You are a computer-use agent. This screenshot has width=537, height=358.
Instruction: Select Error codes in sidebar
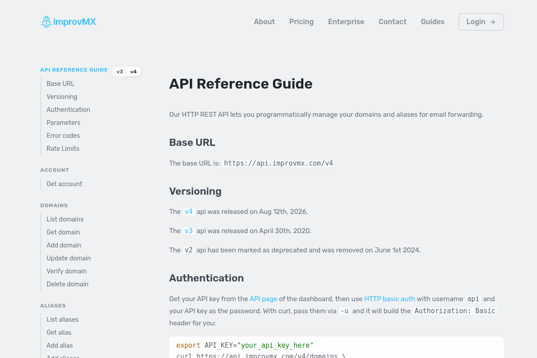click(x=63, y=136)
